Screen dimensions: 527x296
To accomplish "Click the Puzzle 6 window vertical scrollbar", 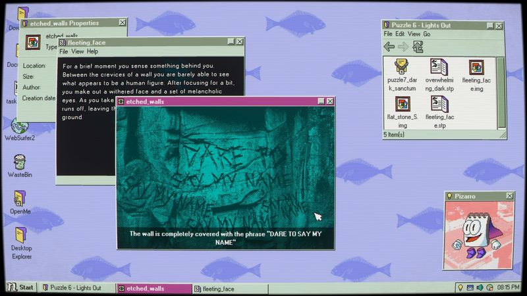I will 501,92.
